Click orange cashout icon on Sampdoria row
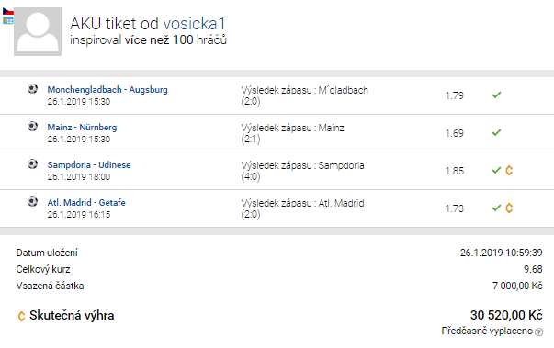 click(509, 171)
